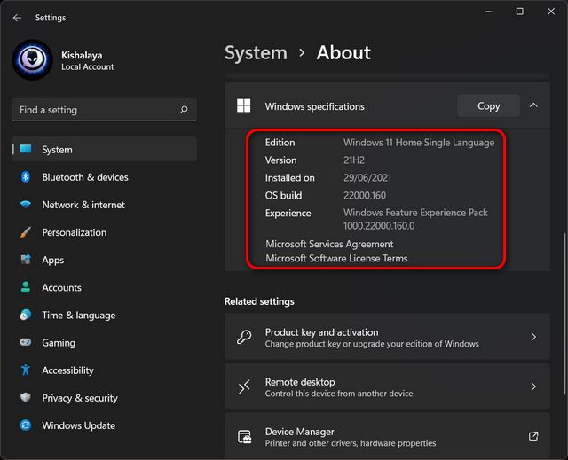Open Personalization settings page
Image resolution: width=568 pixels, height=460 pixels.
click(x=105, y=232)
